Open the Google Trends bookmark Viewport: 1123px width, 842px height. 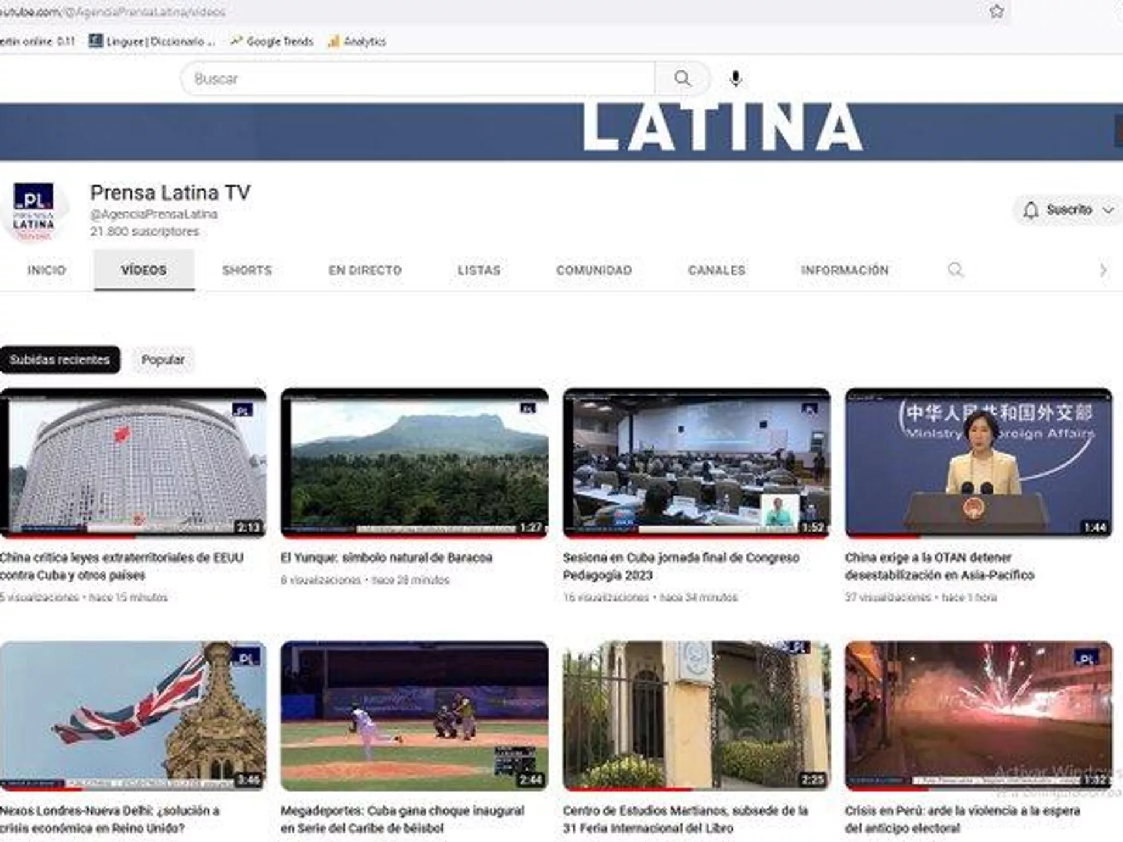point(272,42)
